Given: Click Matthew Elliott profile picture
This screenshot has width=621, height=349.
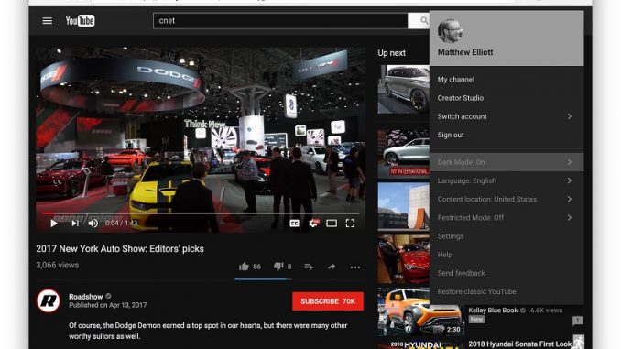Looking at the screenshot, I should coord(450,31).
